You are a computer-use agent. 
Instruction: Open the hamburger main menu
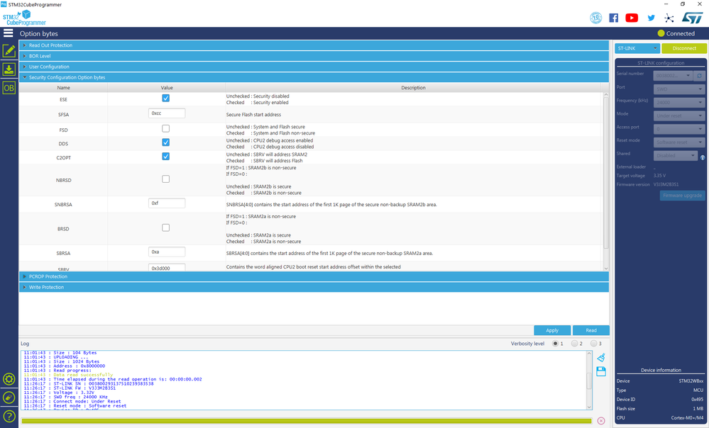click(8, 33)
